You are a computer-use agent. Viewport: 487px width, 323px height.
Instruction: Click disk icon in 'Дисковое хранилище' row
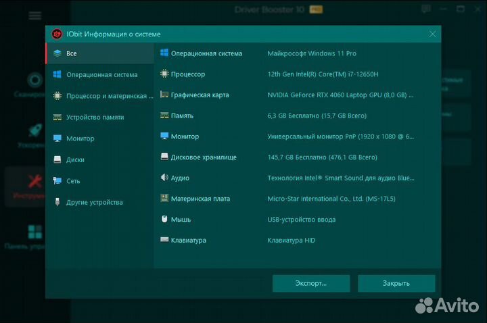tap(164, 157)
